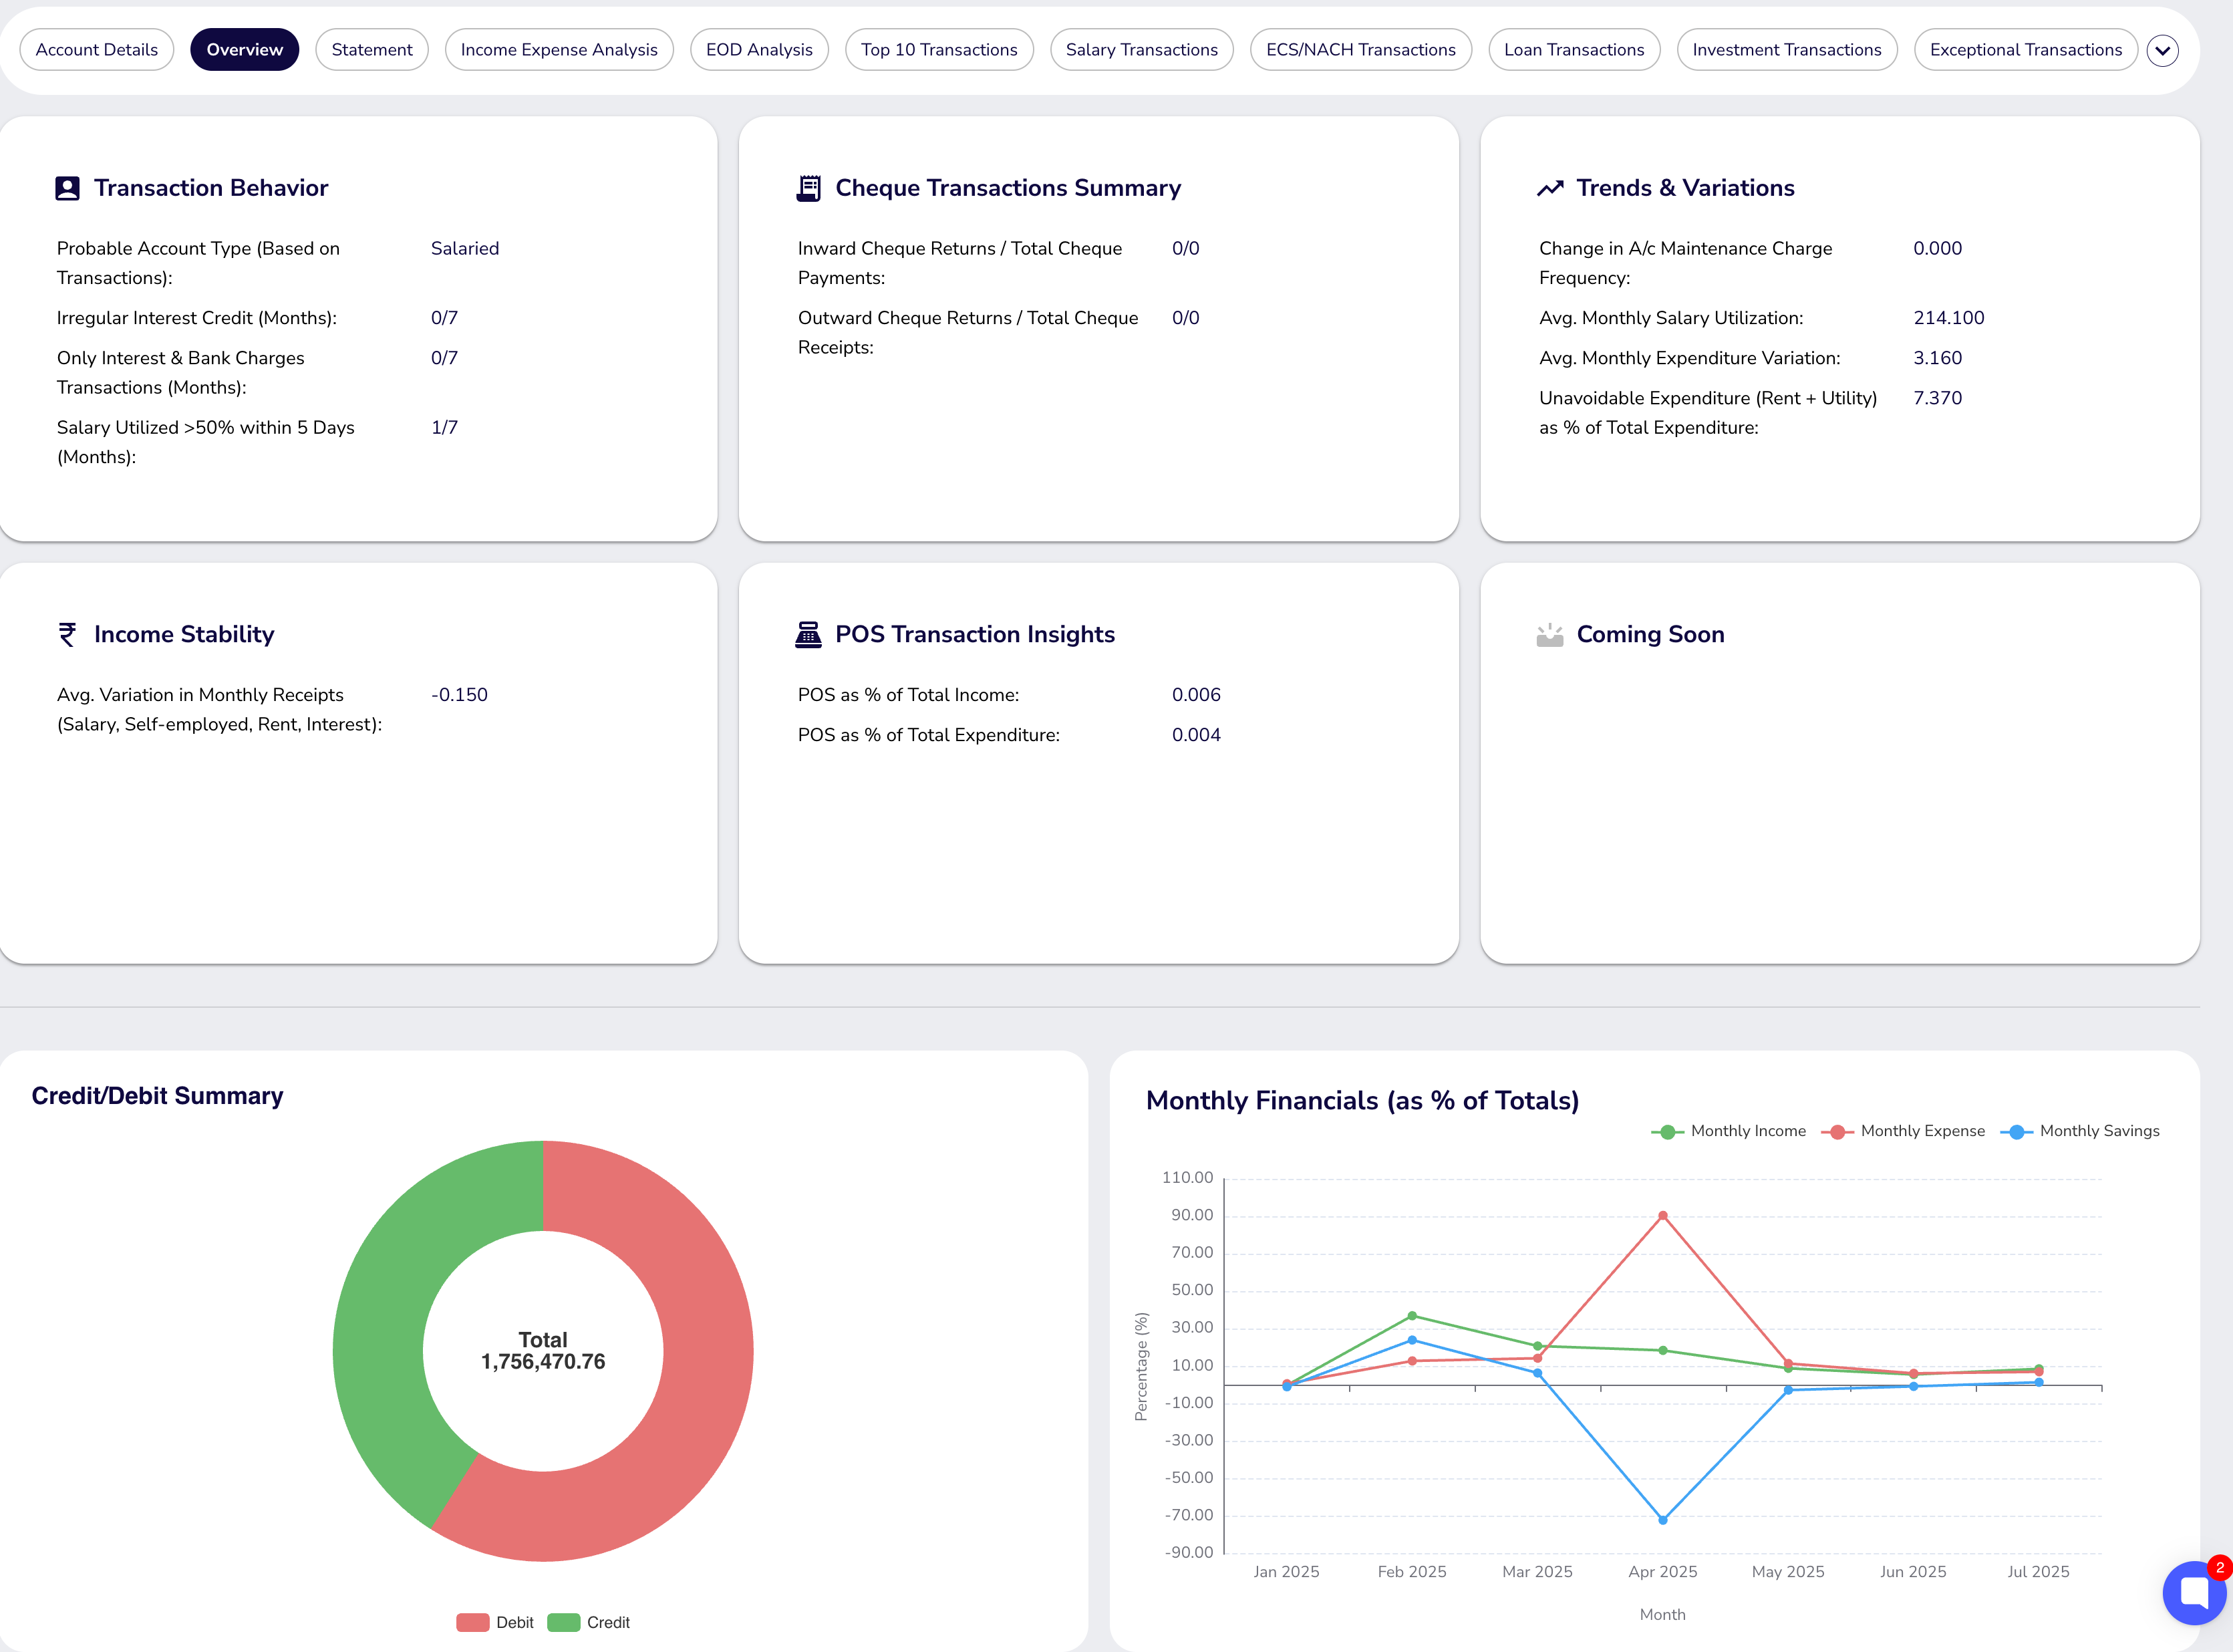Click the POS Transaction Insights register icon

(x=808, y=634)
